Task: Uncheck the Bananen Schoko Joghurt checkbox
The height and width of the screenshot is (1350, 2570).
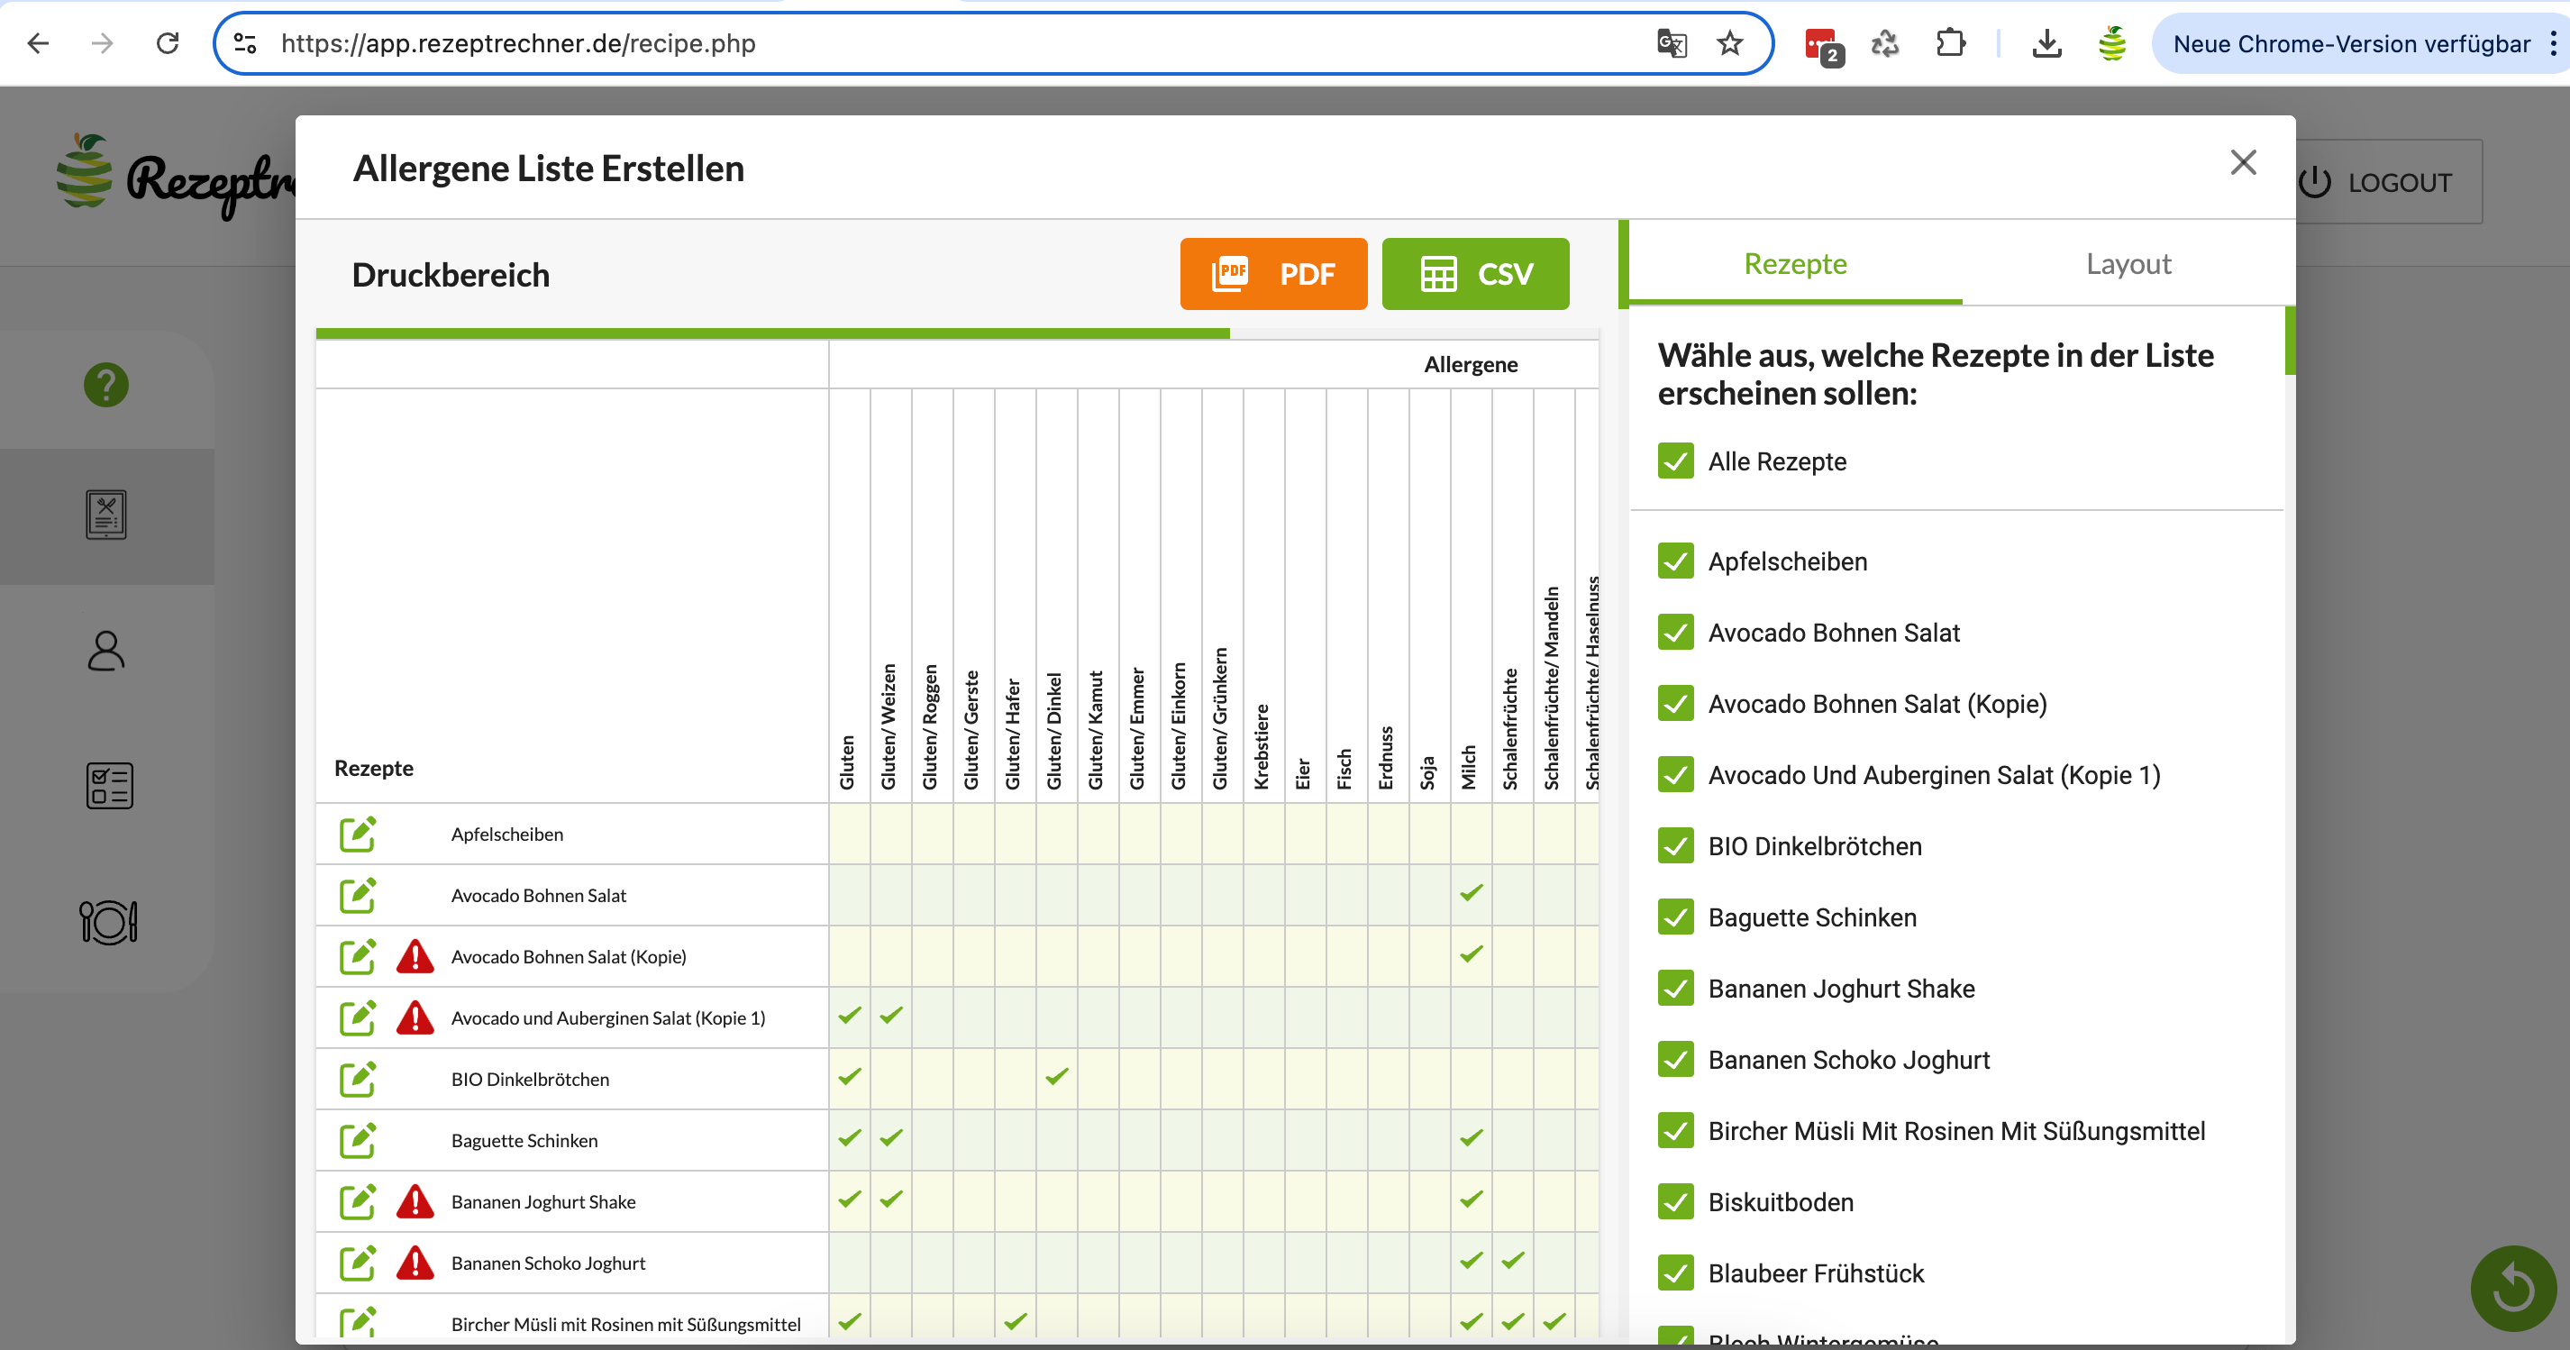Action: [1675, 1060]
